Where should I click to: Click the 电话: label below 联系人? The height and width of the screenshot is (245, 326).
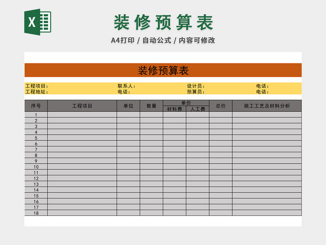(124, 92)
